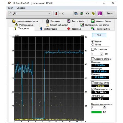Click the Количество проходов input field
Screen dimensions: 123x123
coord(97,107)
